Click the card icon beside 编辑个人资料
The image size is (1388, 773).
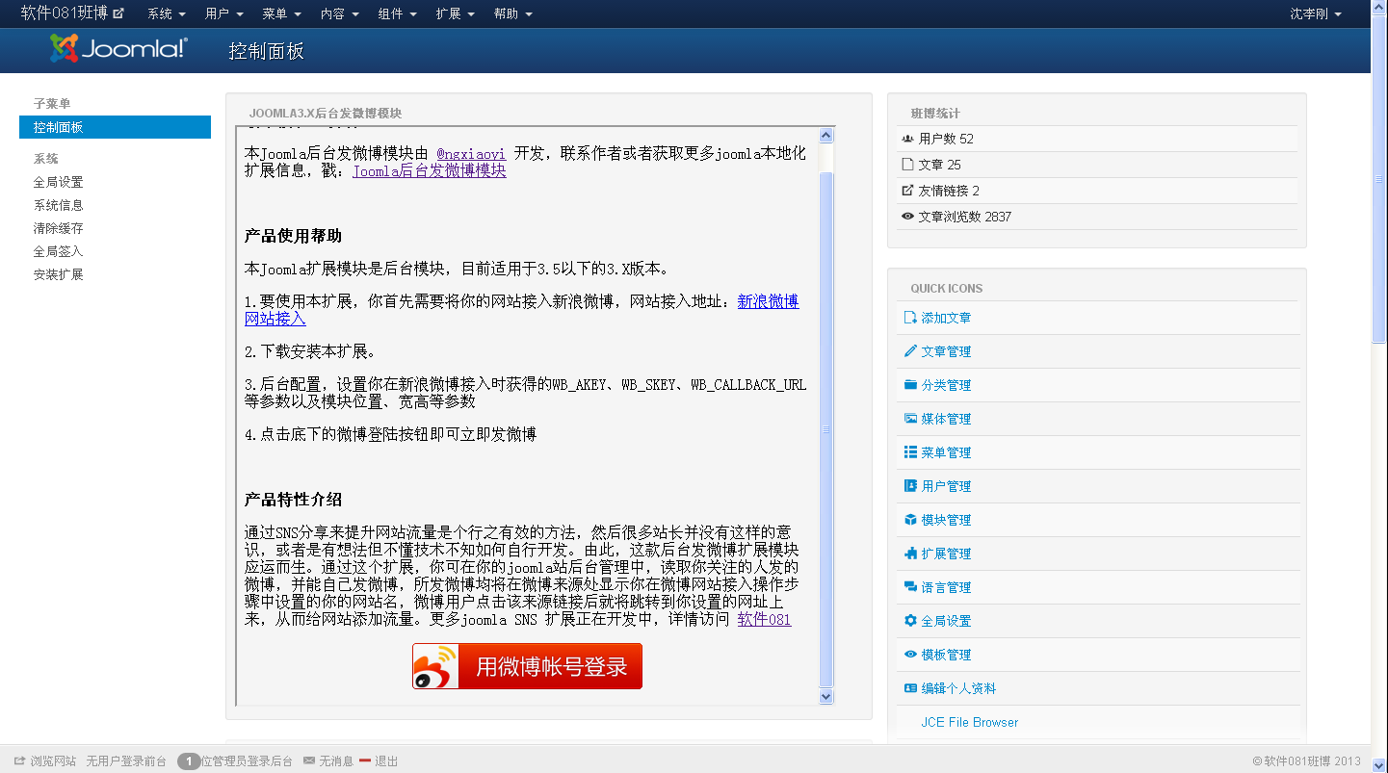coord(910,688)
